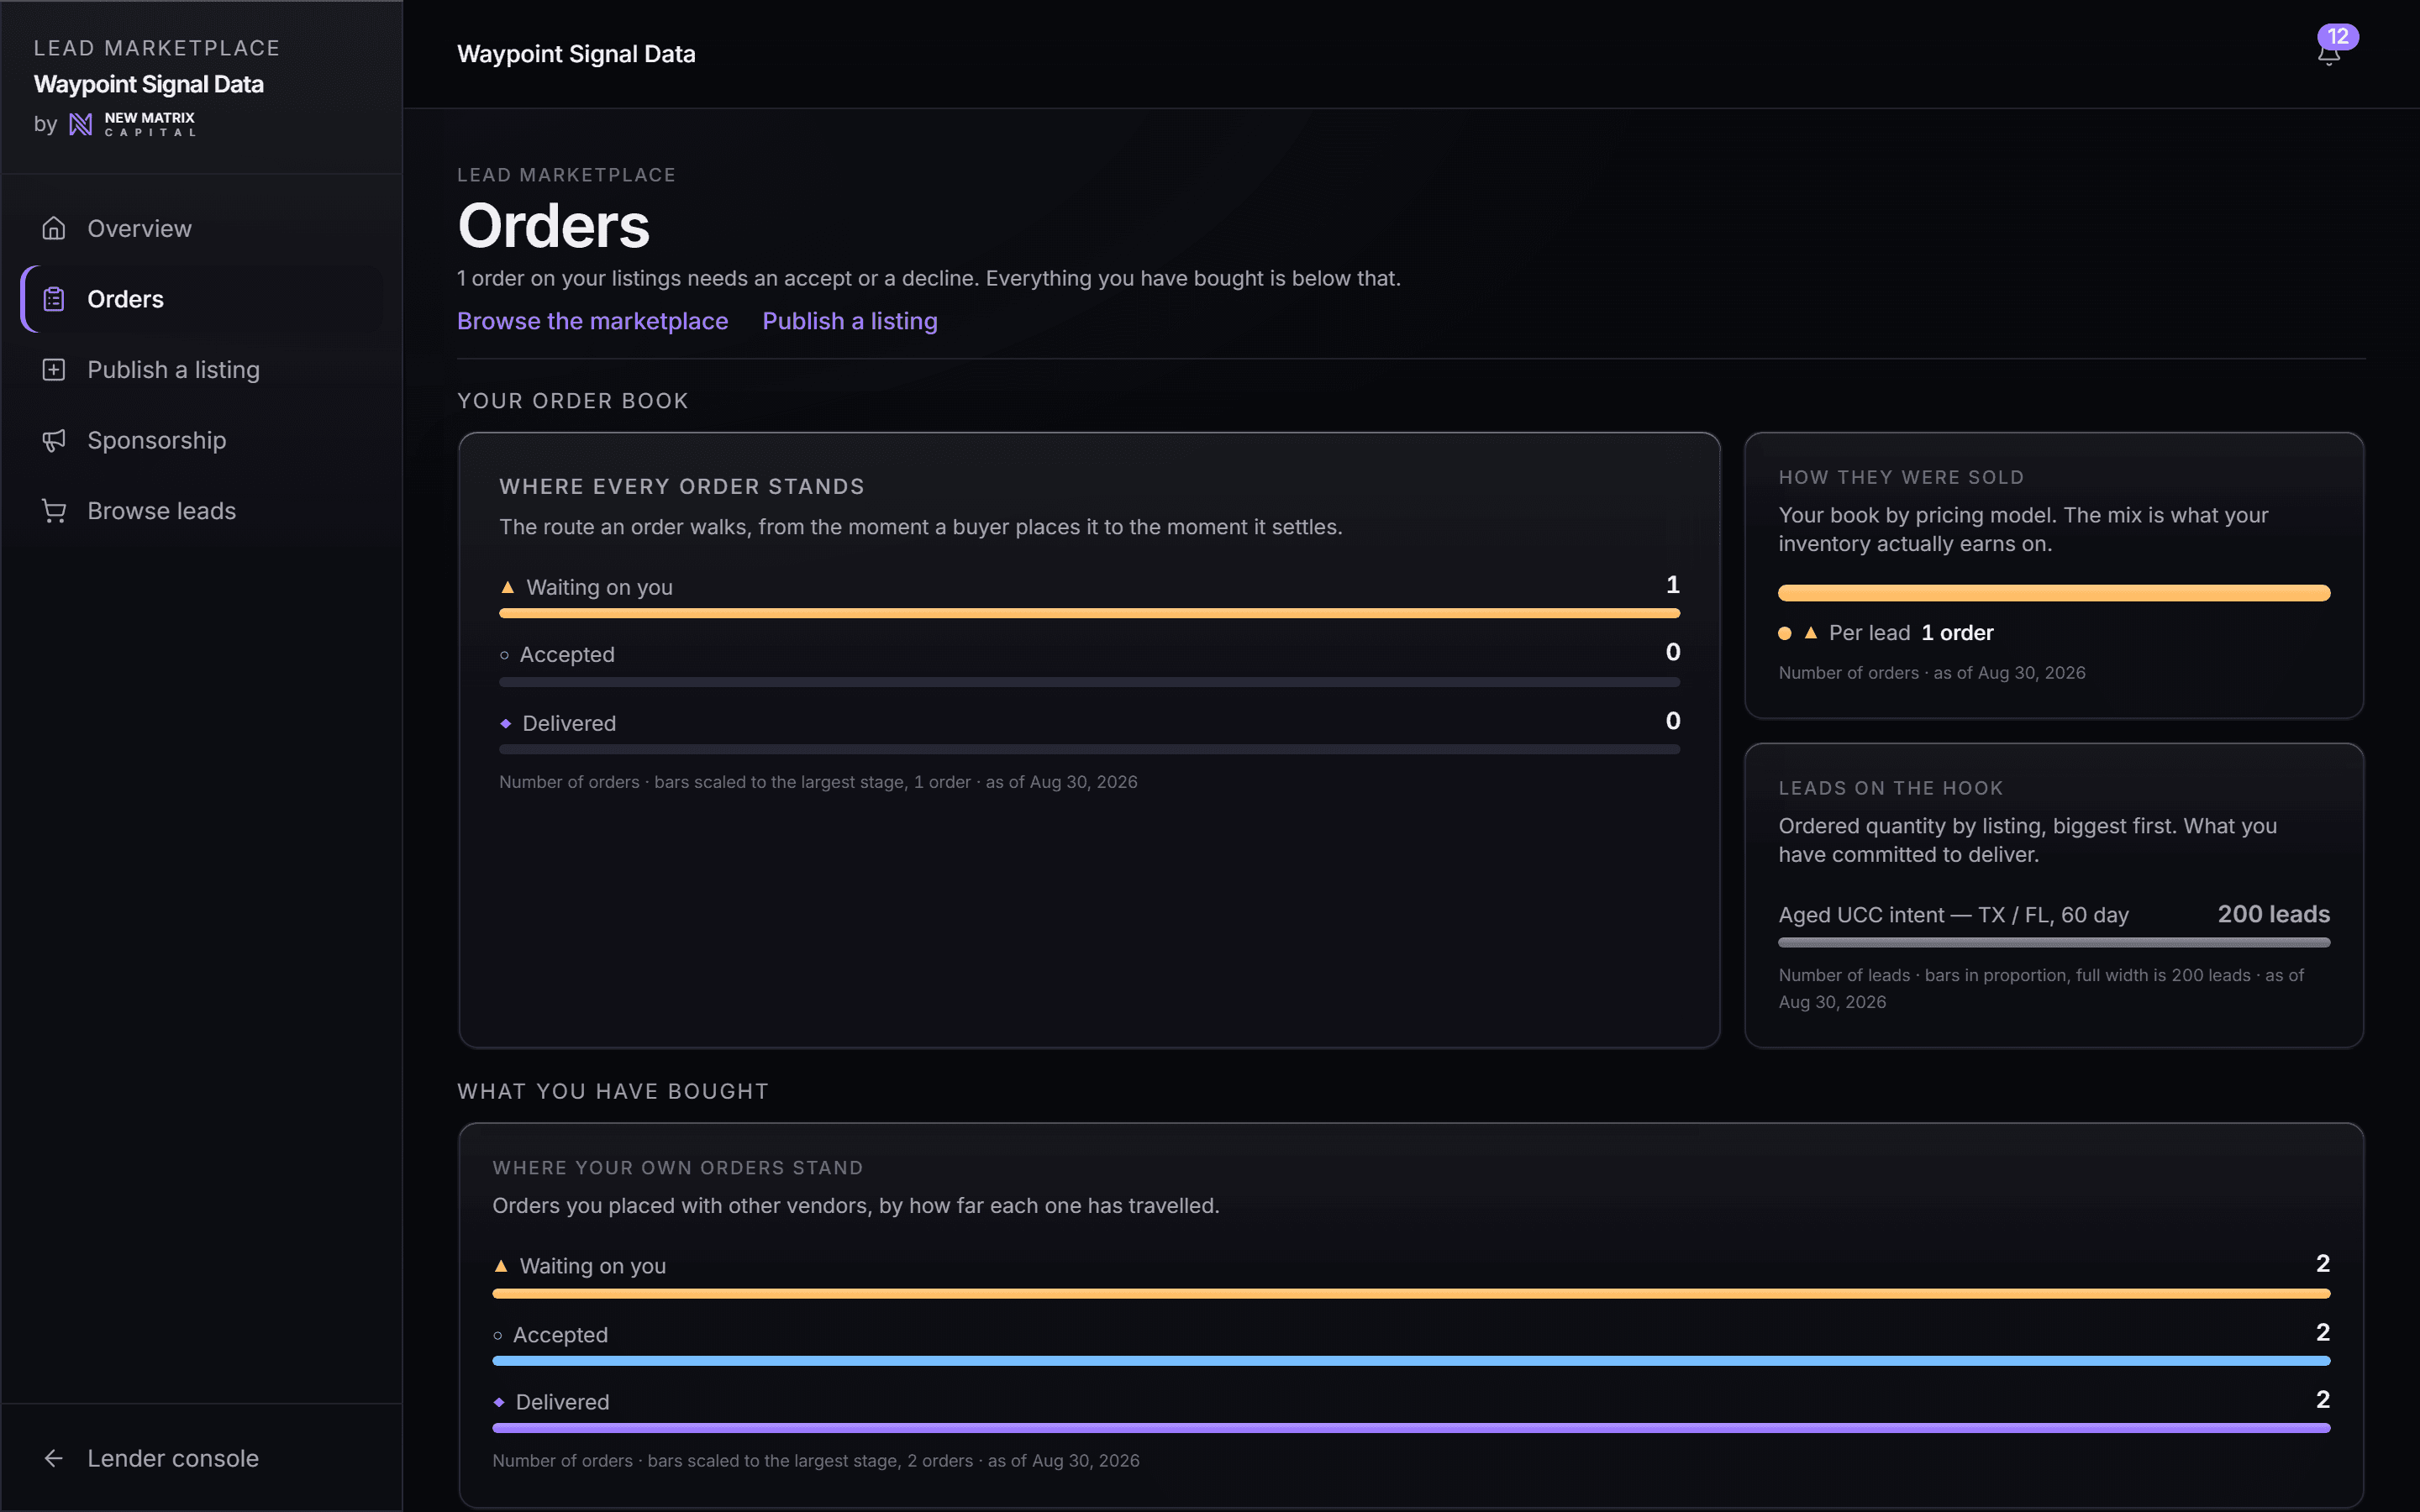
Task: Click the 1 order value next to Per lead
Action: [x=1957, y=633]
